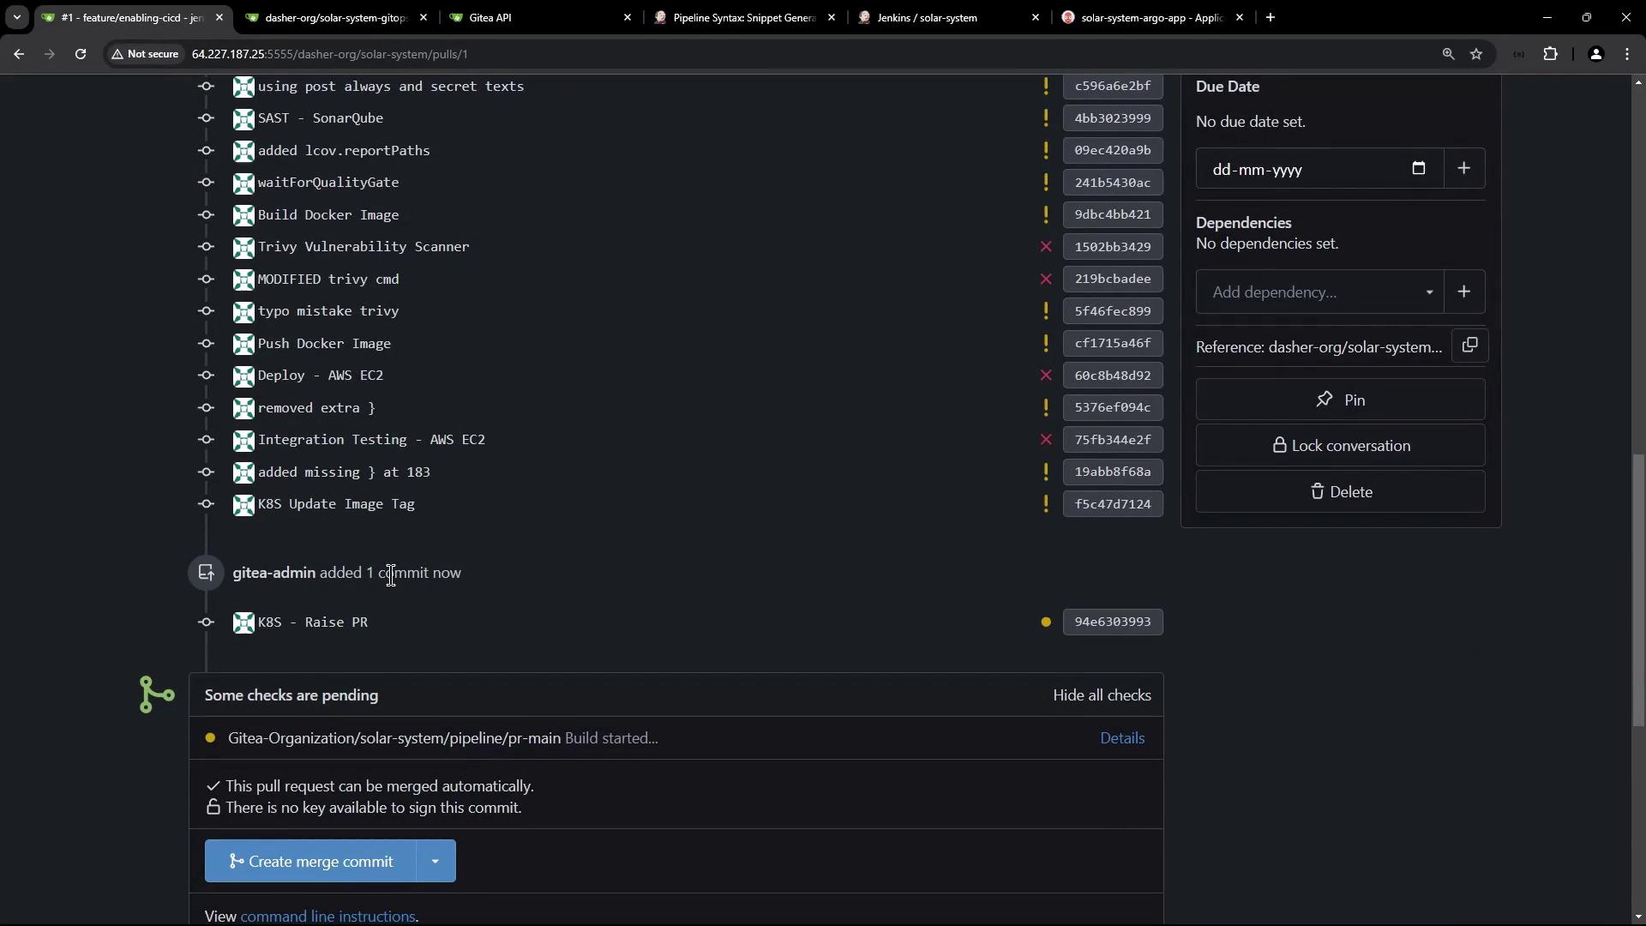Expand the merge style dropdown arrow
This screenshot has height=926, width=1646.
pos(436,862)
